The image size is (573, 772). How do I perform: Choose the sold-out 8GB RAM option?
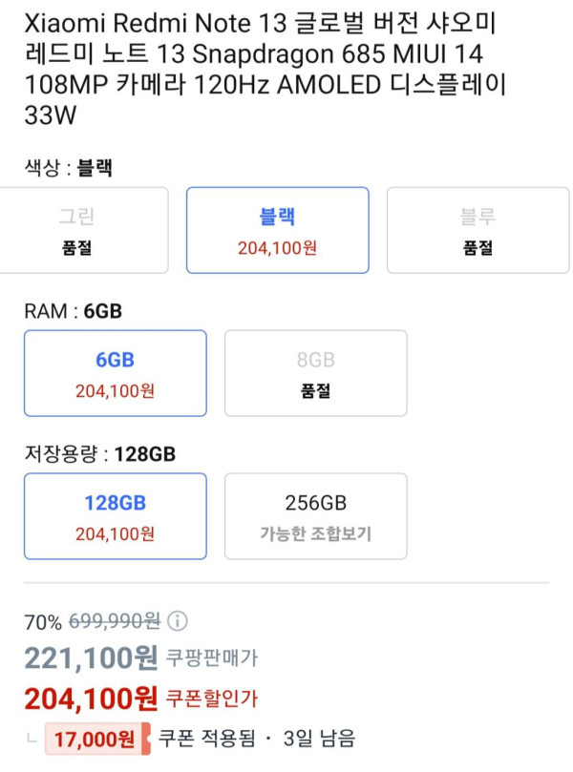(x=315, y=373)
